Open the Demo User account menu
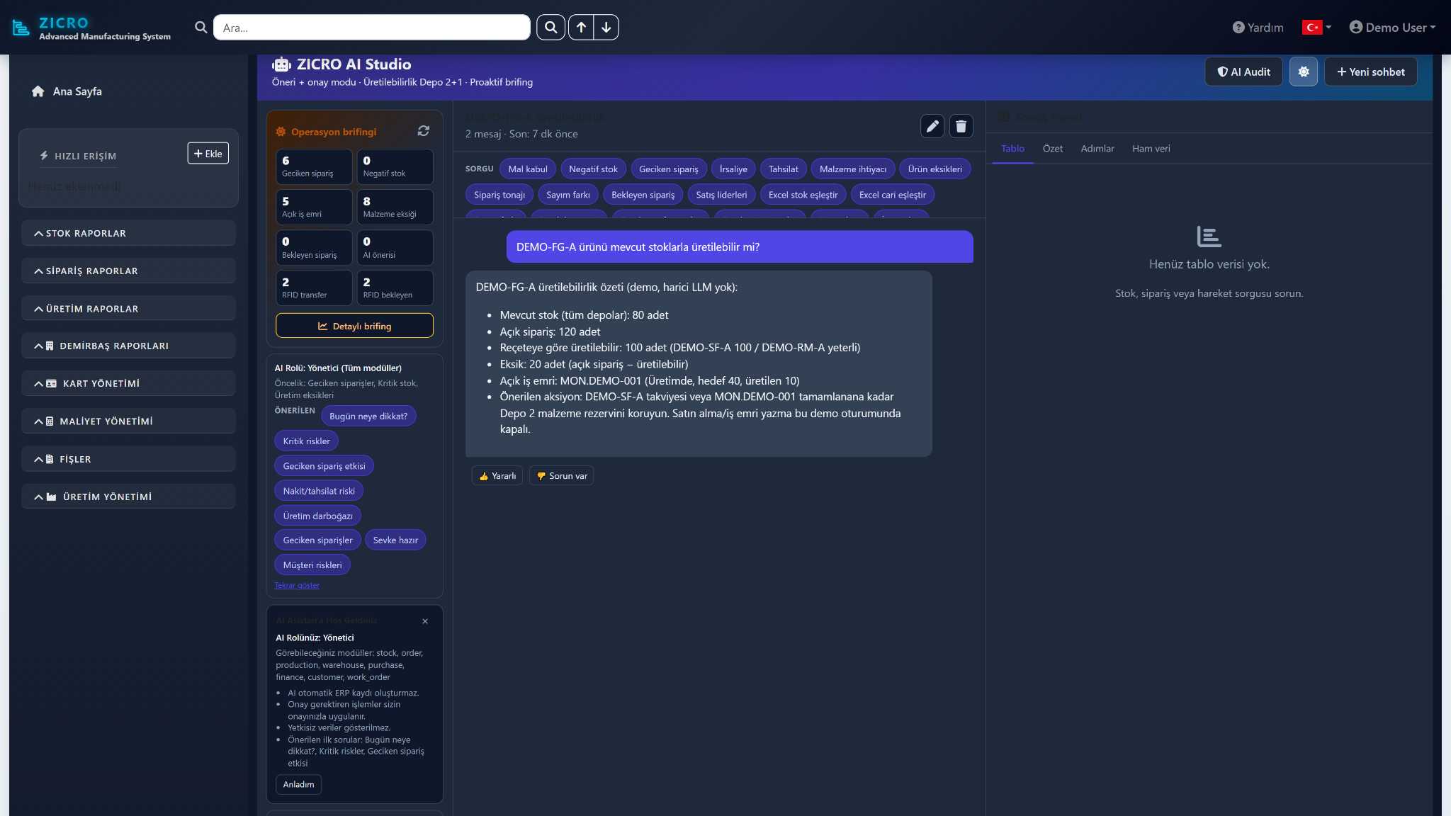 [x=1392, y=28]
